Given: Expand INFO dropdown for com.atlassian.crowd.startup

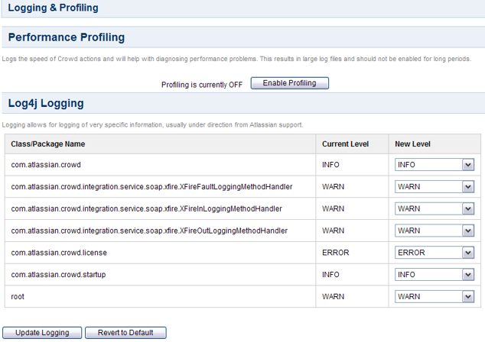Looking at the screenshot, I should coord(435,274).
